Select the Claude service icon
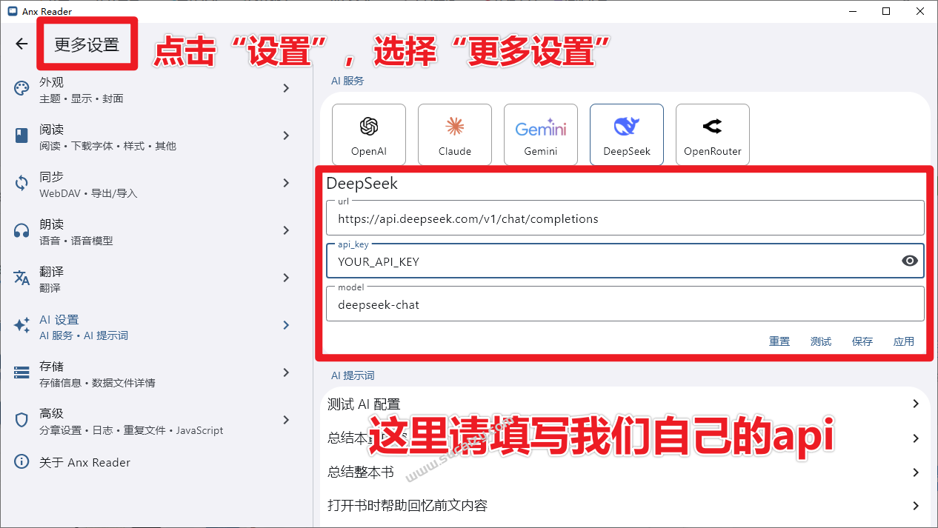This screenshot has height=528, width=938. pyautogui.click(x=454, y=134)
